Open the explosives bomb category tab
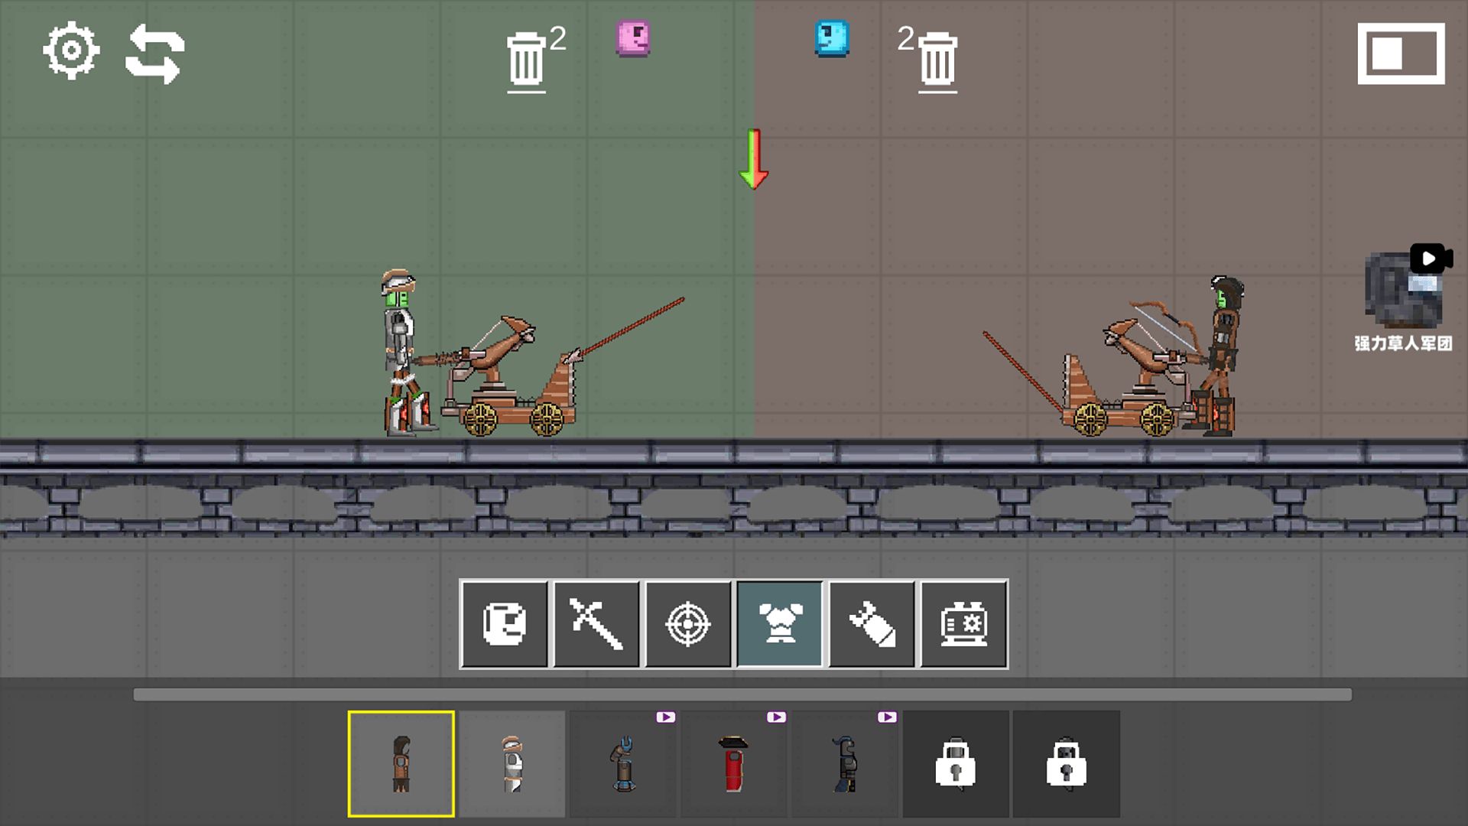1468x826 pixels. click(x=872, y=624)
